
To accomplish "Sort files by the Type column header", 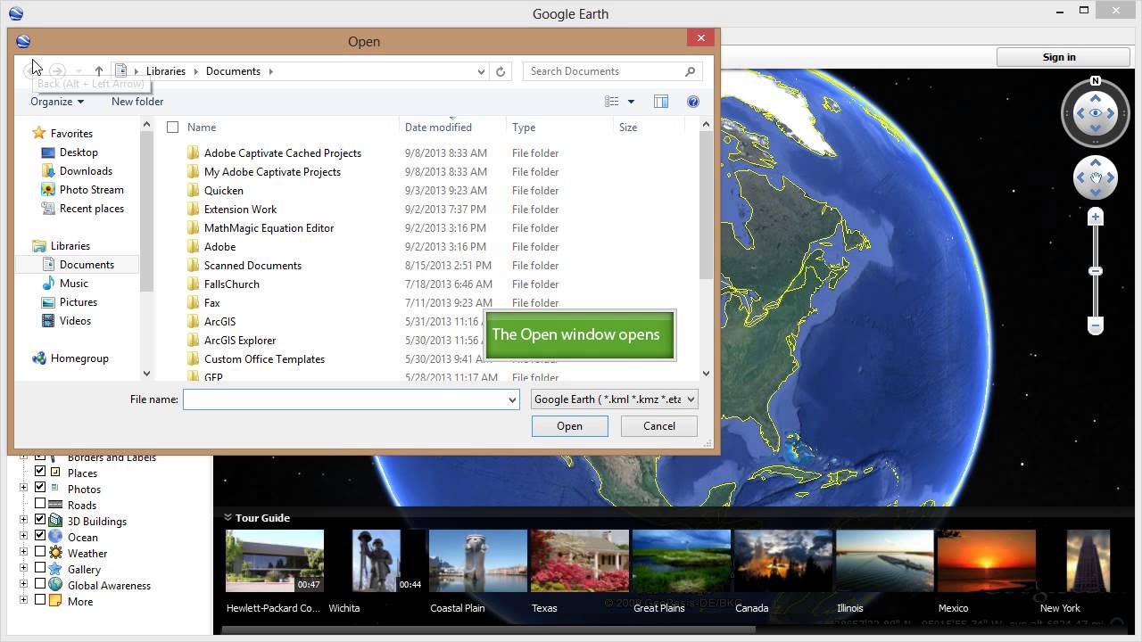I will [524, 128].
